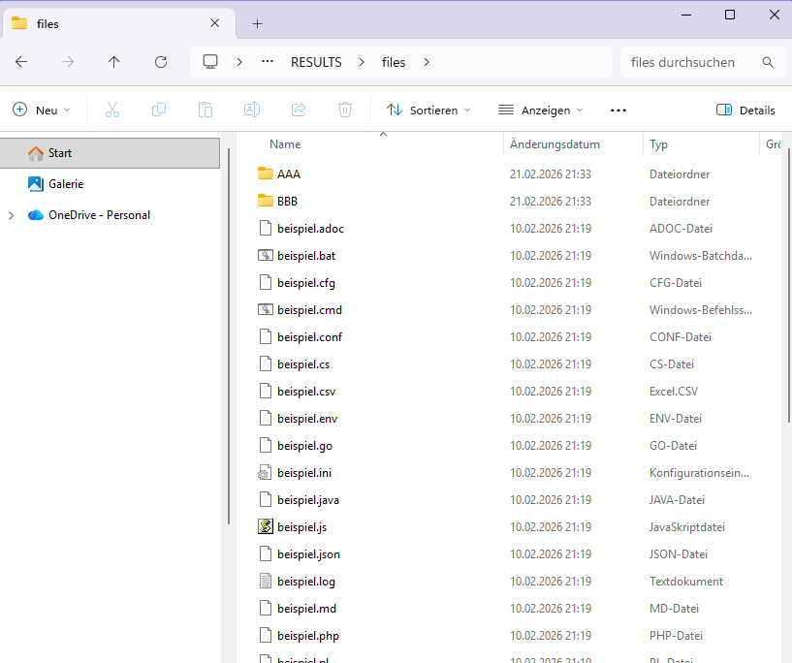Click the Paste clipboard icon
Viewport: 792px width, 663px height.
click(x=206, y=110)
